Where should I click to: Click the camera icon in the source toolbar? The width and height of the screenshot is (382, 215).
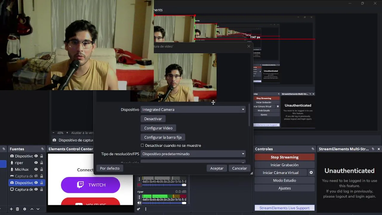pos(54,140)
